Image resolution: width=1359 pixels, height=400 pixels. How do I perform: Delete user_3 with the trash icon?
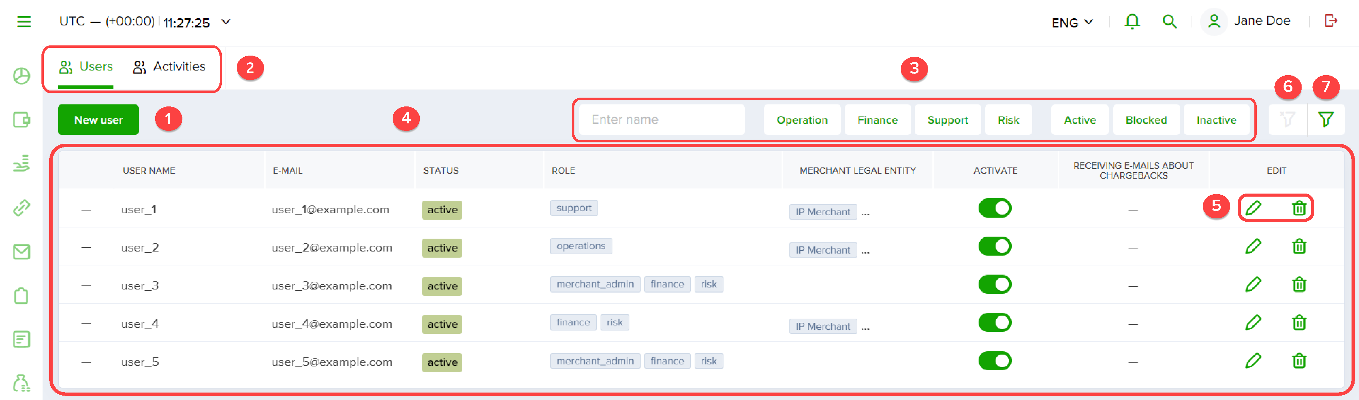[x=1299, y=285]
